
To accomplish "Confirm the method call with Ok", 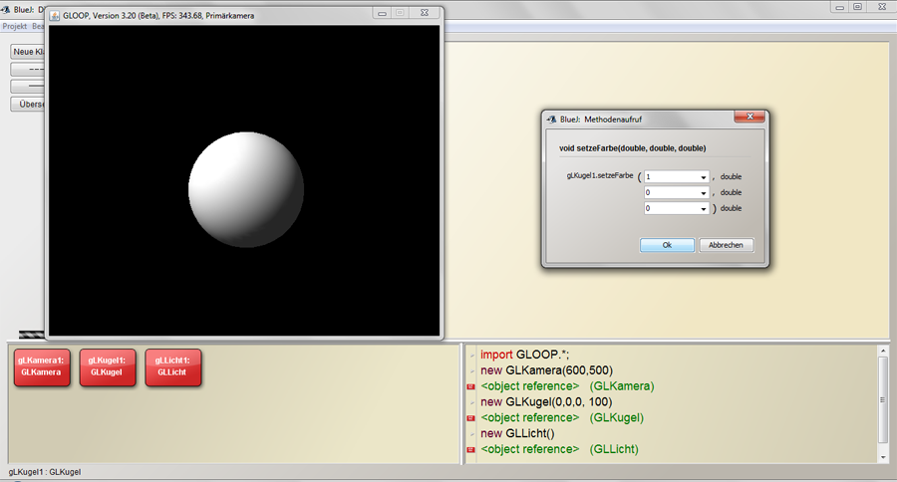I will 667,245.
